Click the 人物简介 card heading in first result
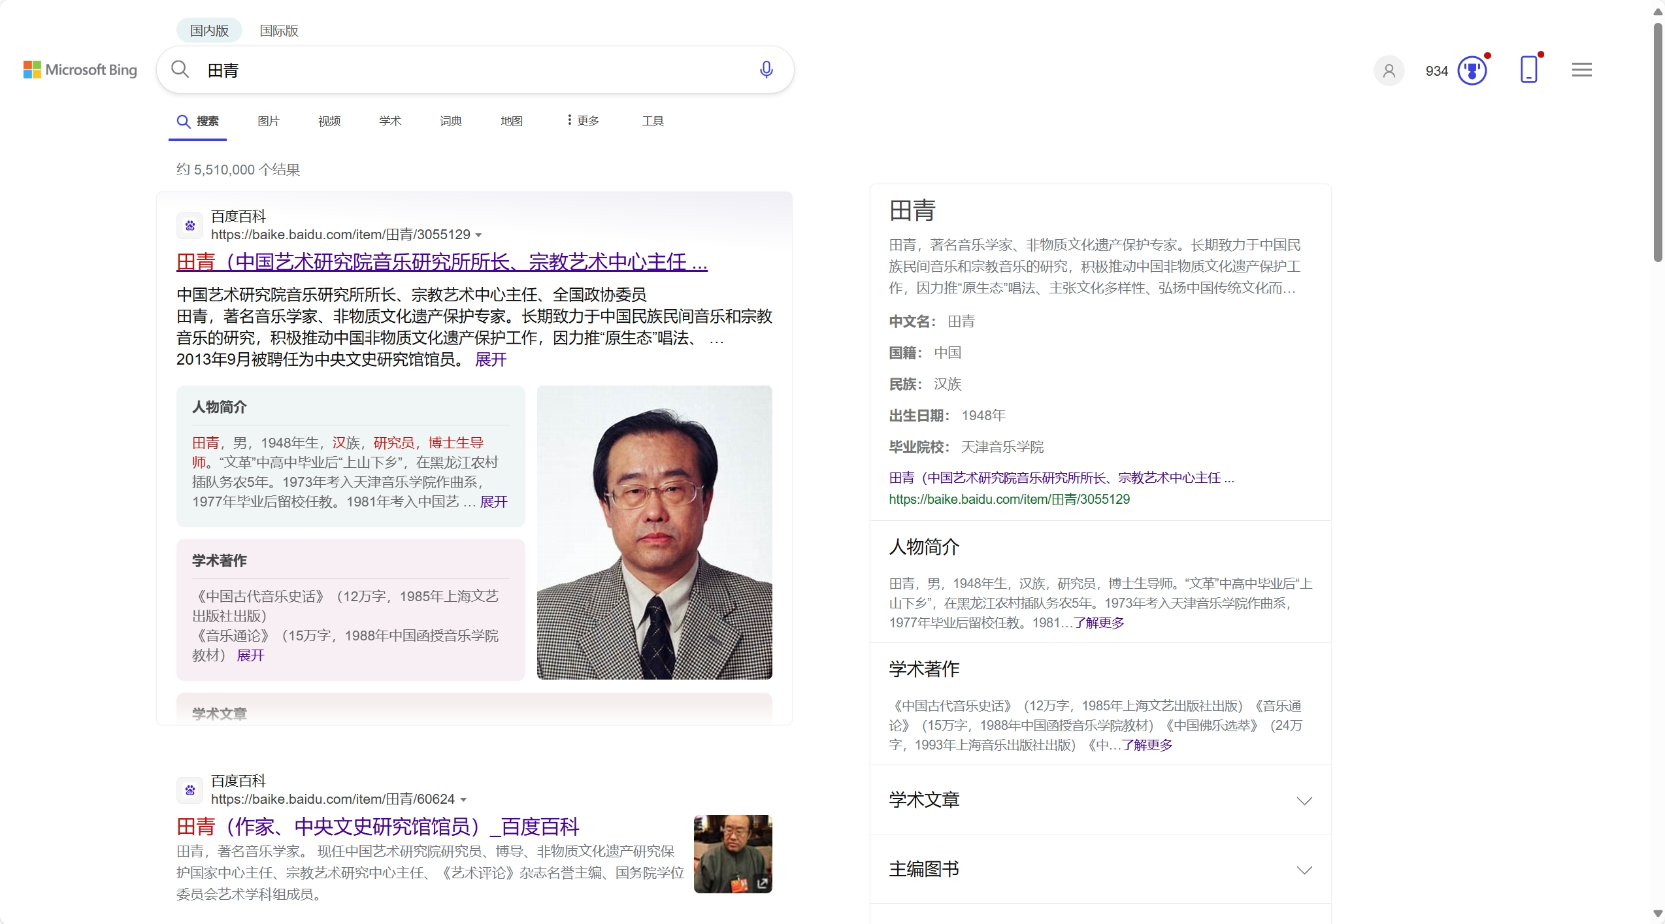 coord(220,407)
